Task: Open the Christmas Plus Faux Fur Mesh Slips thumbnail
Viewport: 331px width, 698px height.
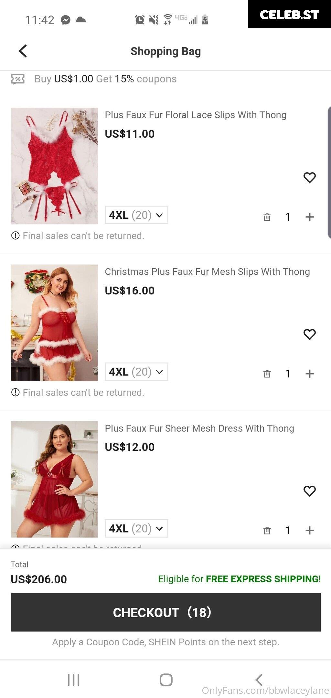Action: (54, 323)
